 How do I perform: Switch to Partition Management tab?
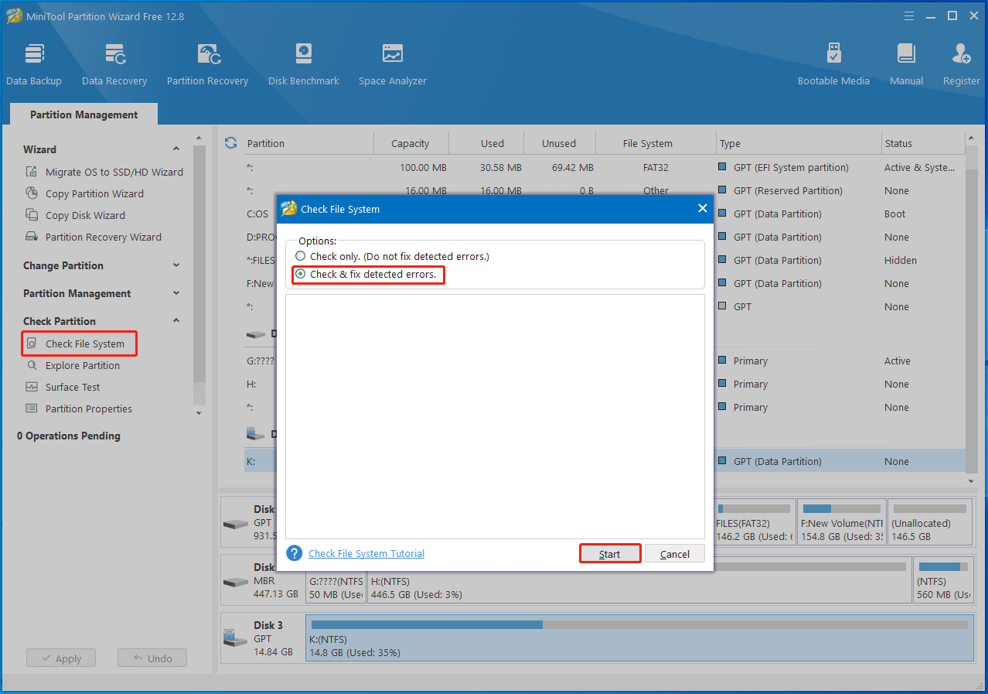pos(83,115)
